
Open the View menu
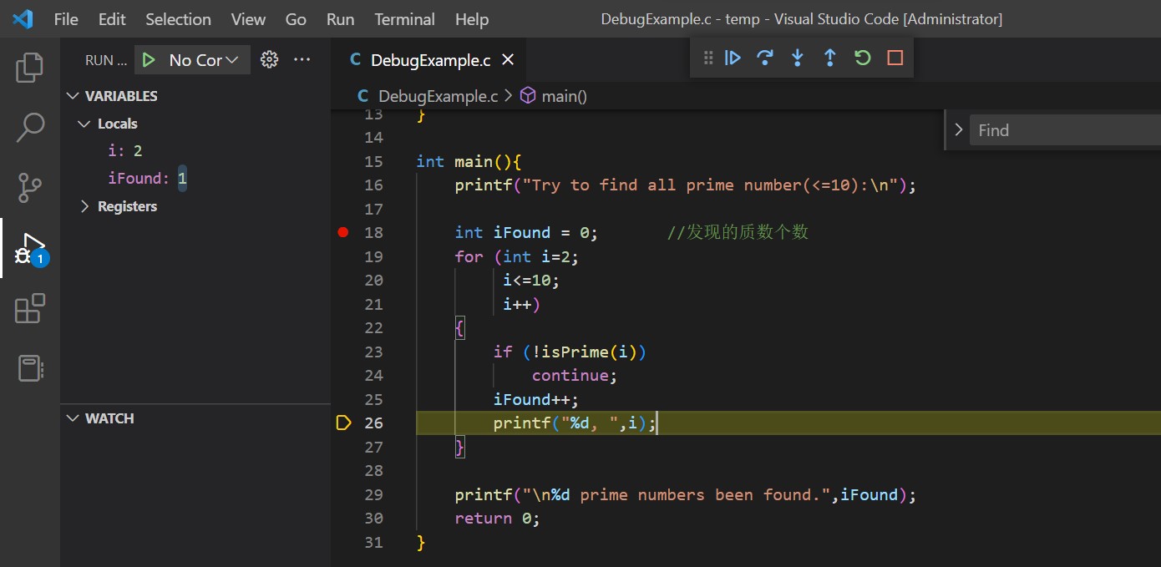(x=248, y=19)
